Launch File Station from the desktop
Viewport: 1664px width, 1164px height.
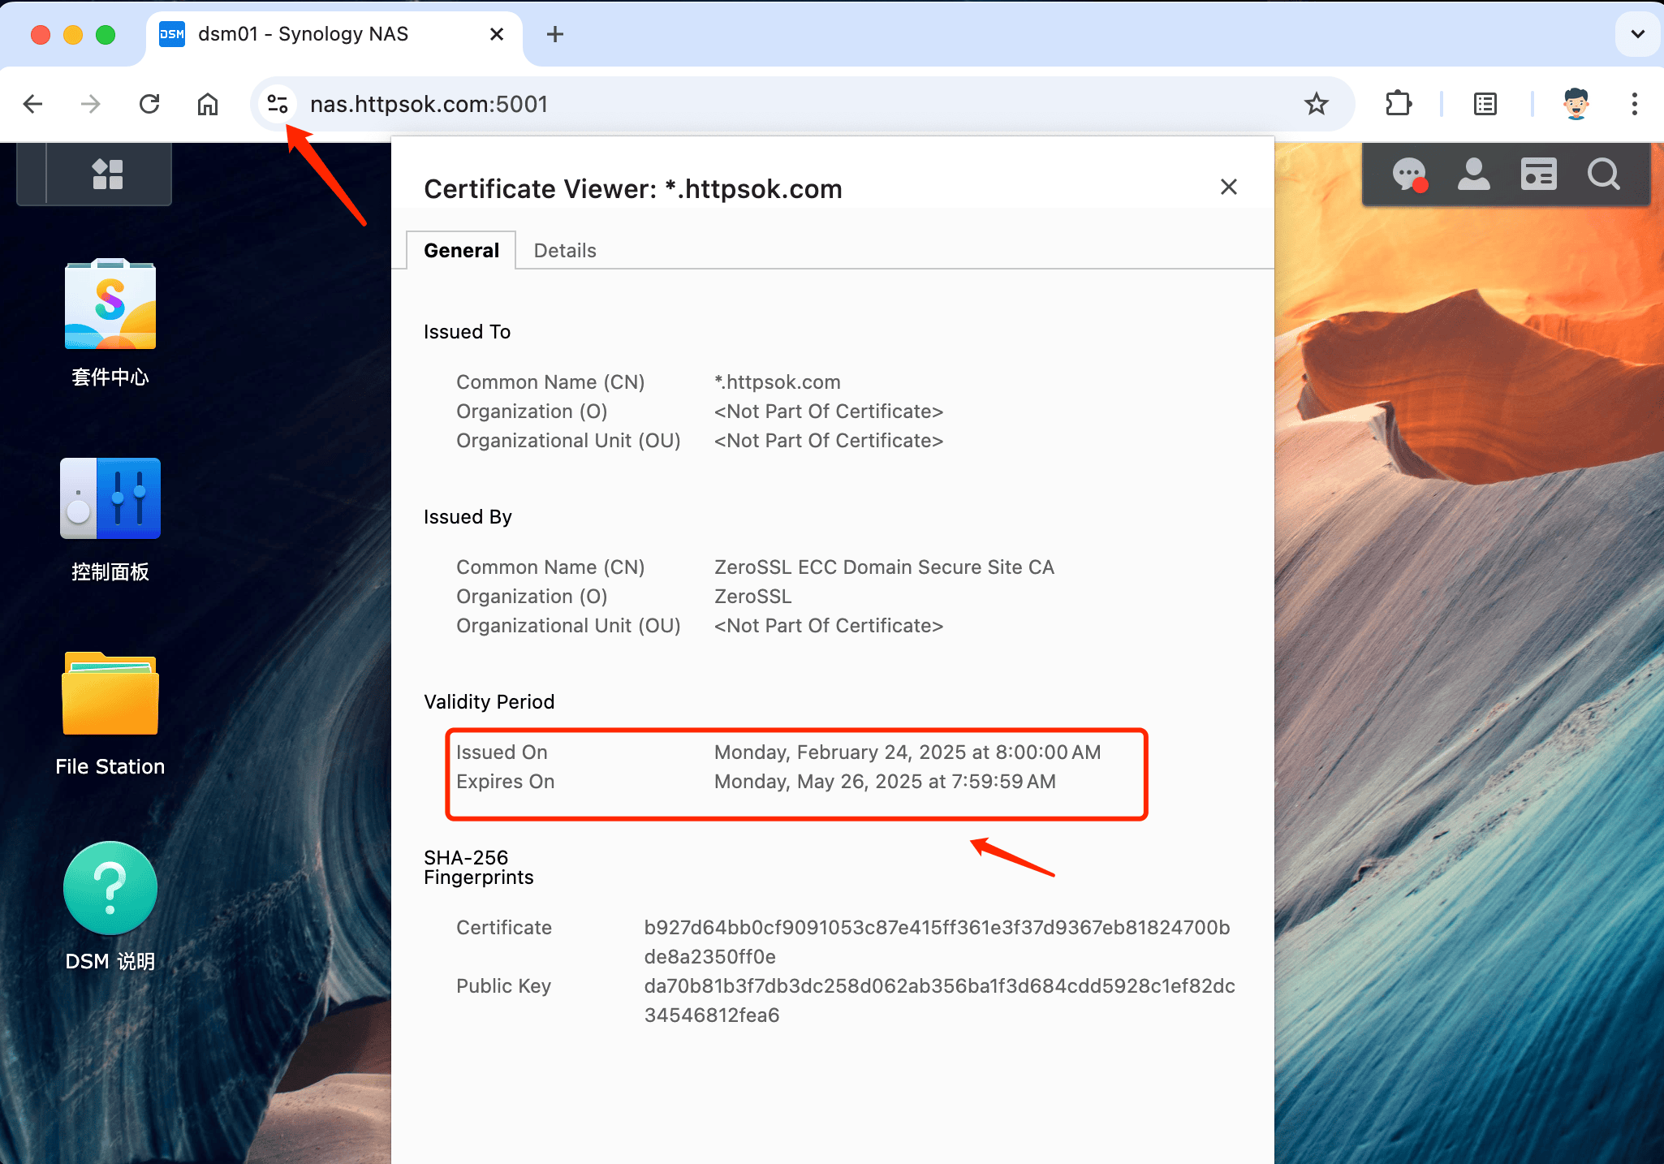110,695
